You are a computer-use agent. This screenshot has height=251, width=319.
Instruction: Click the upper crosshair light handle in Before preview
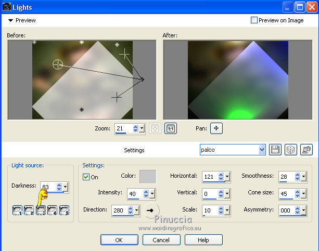tap(124, 54)
